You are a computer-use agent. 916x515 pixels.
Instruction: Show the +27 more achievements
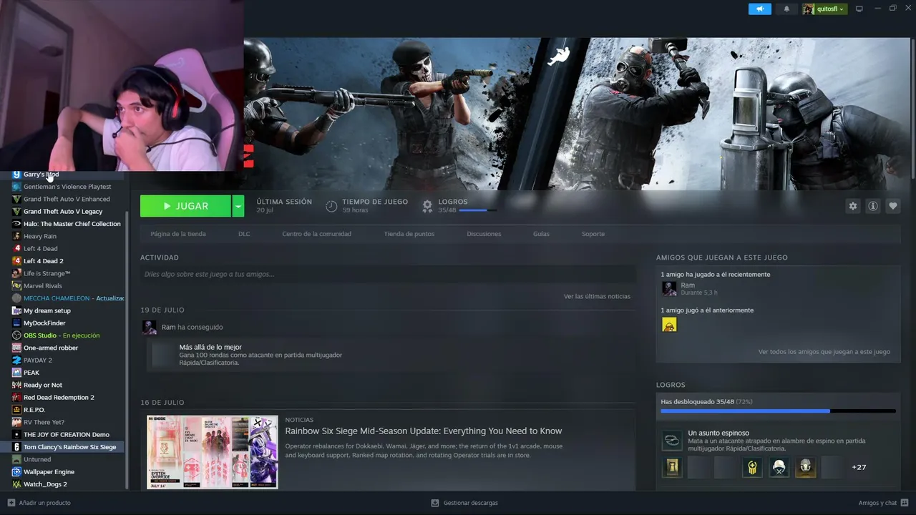[859, 467]
